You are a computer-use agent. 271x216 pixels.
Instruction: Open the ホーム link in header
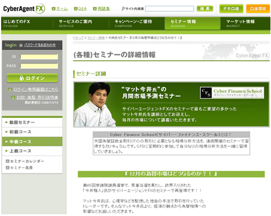click(62, 9)
